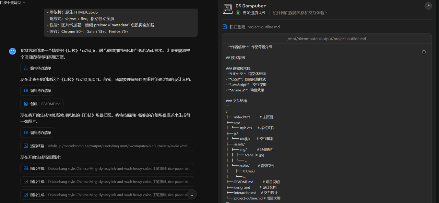Click the image icon on the second 图片生成 row
The image size is (439, 203).
point(26,181)
